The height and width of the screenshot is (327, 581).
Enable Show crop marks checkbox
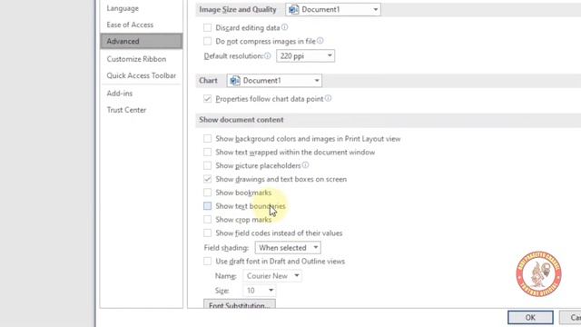(x=208, y=220)
